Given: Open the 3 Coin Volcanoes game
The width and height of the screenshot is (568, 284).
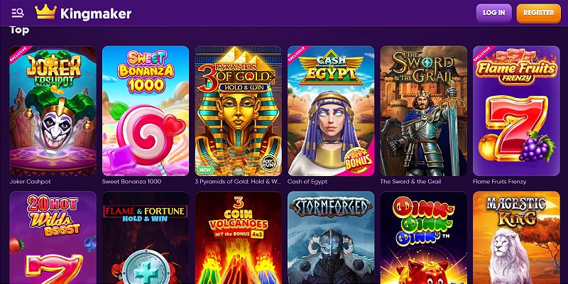Looking at the screenshot, I should tap(239, 238).
